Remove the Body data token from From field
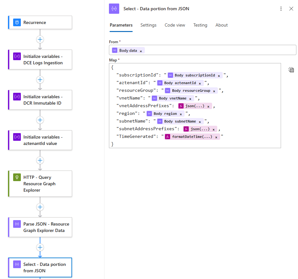The height and width of the screenshot is (279, 298). [x=141, y=51]
